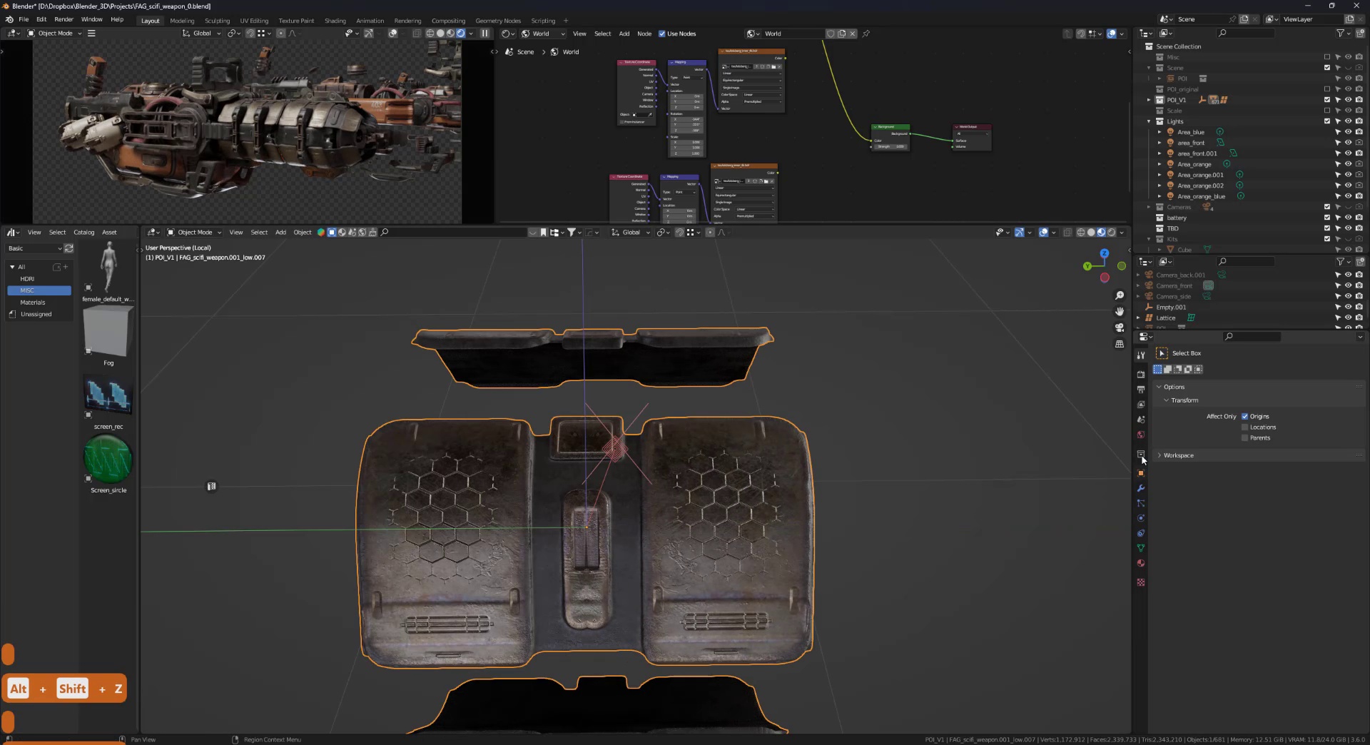The height and width of the screenshot is (745, 1370).
Task: Open the Physics properties tab
Action: tap(1141, 518)
